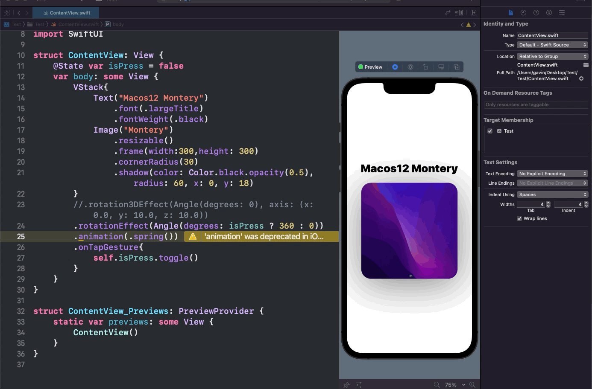The height and width of the screenshot is (389, 592).
Task: Click On Demand Resource Tags field
Action: (x=536, y=105)
